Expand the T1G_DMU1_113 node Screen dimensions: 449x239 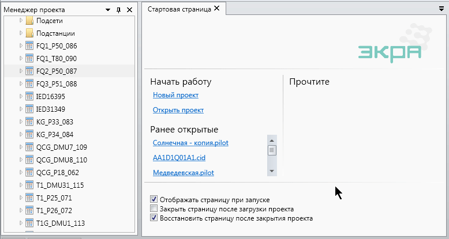coord(21,223)
